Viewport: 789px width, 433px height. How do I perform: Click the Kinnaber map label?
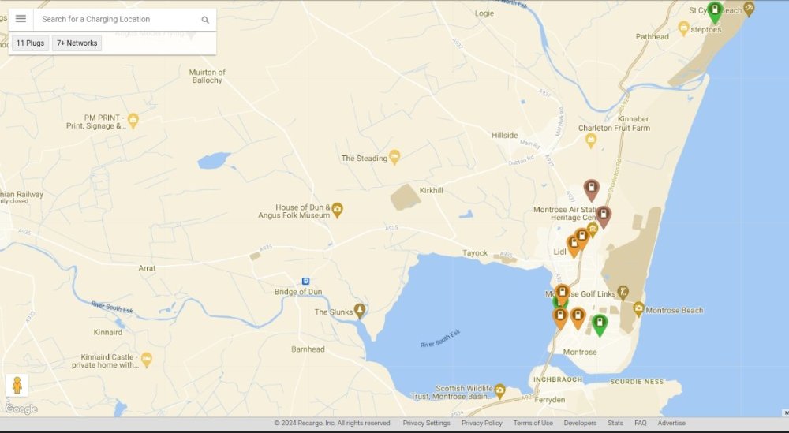[633, 118]
